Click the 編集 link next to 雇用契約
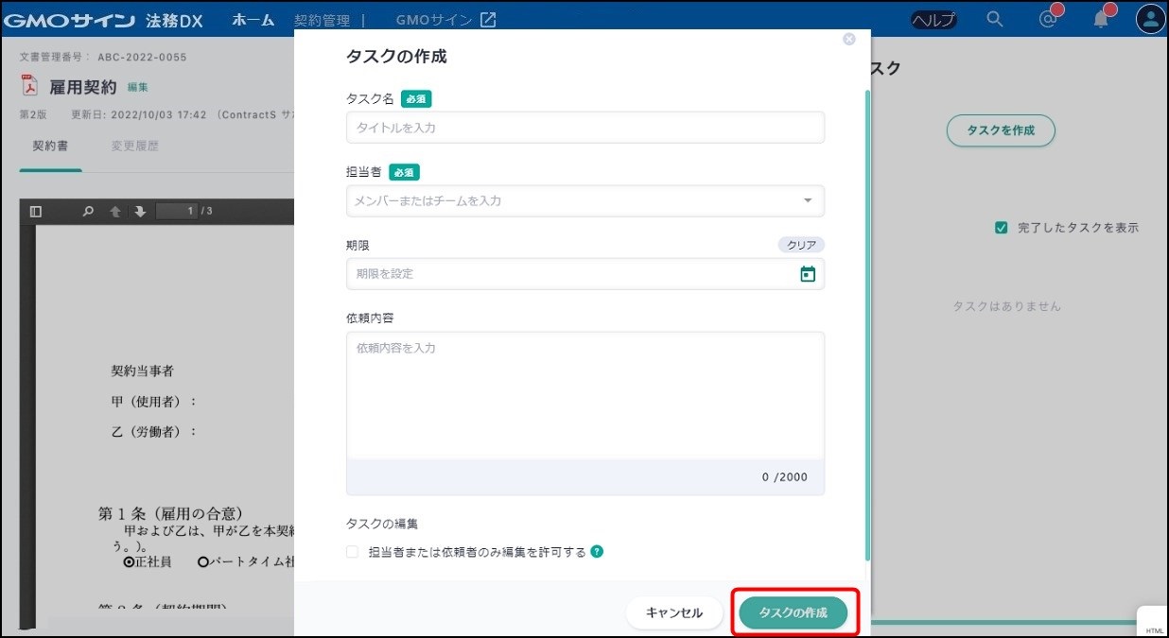Image resolution: width=1169 pixels, height=638 pixels. coord(138,87)
